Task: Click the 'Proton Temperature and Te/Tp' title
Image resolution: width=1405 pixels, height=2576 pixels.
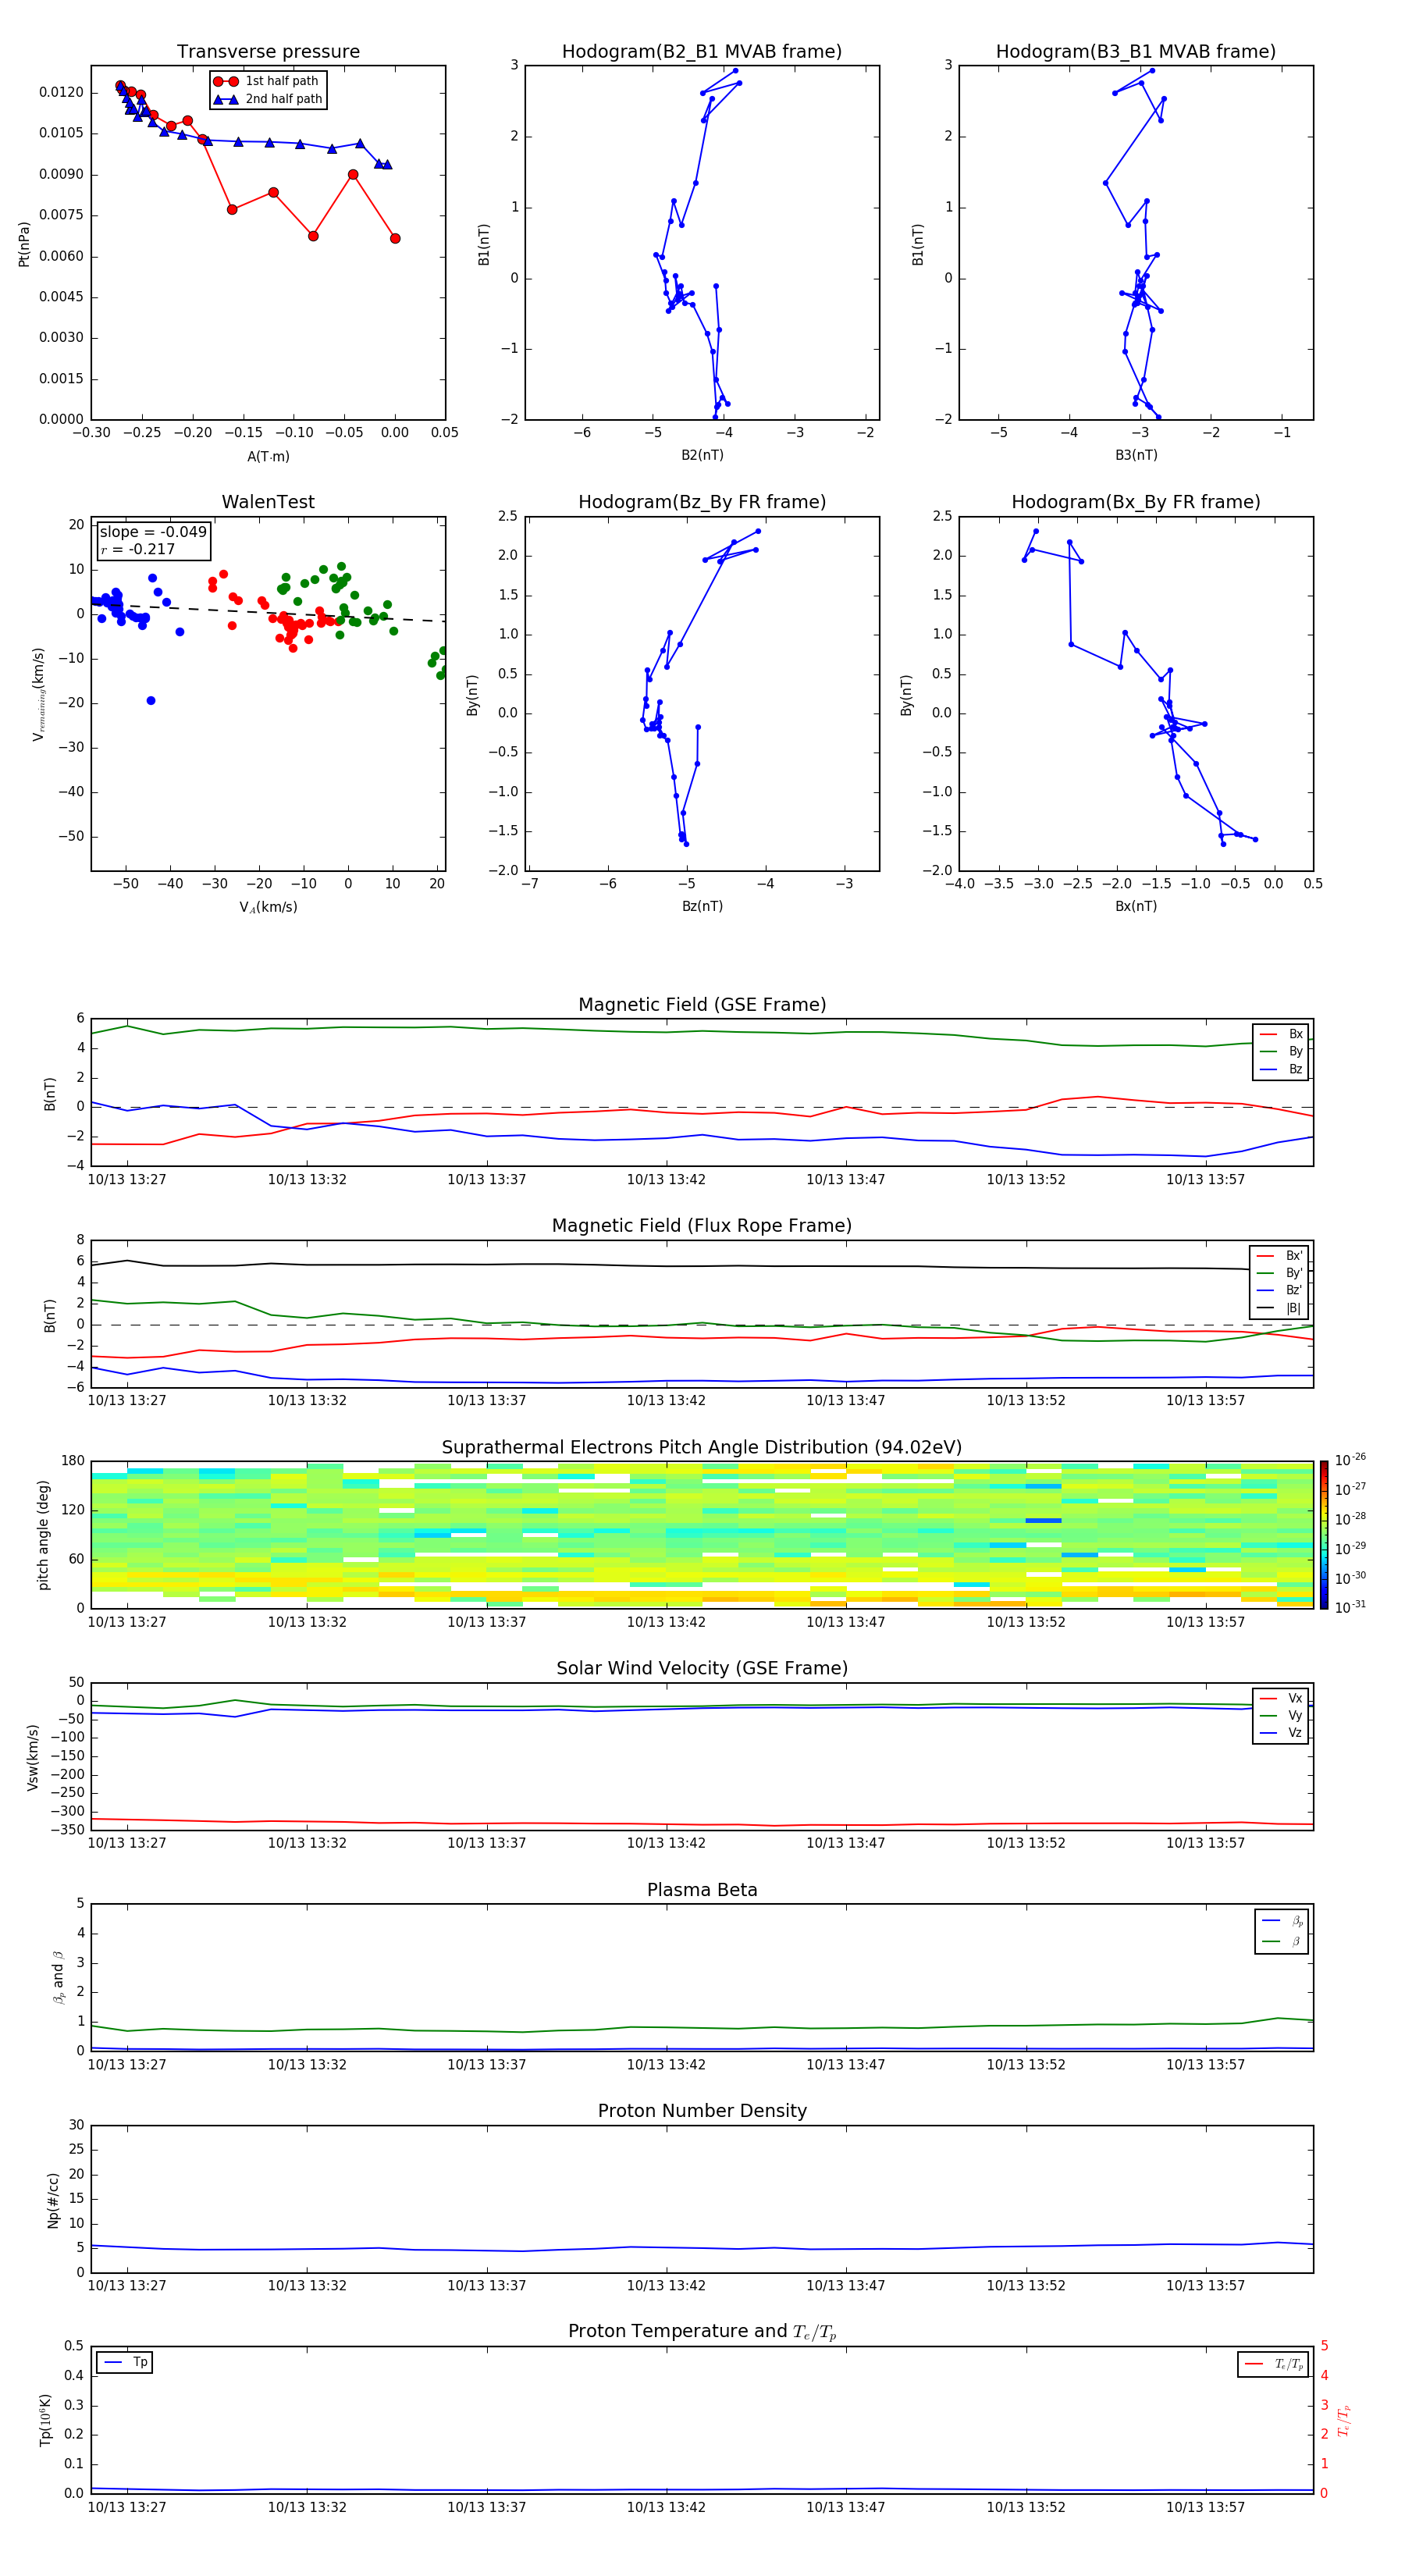Action: point(702,2332)
